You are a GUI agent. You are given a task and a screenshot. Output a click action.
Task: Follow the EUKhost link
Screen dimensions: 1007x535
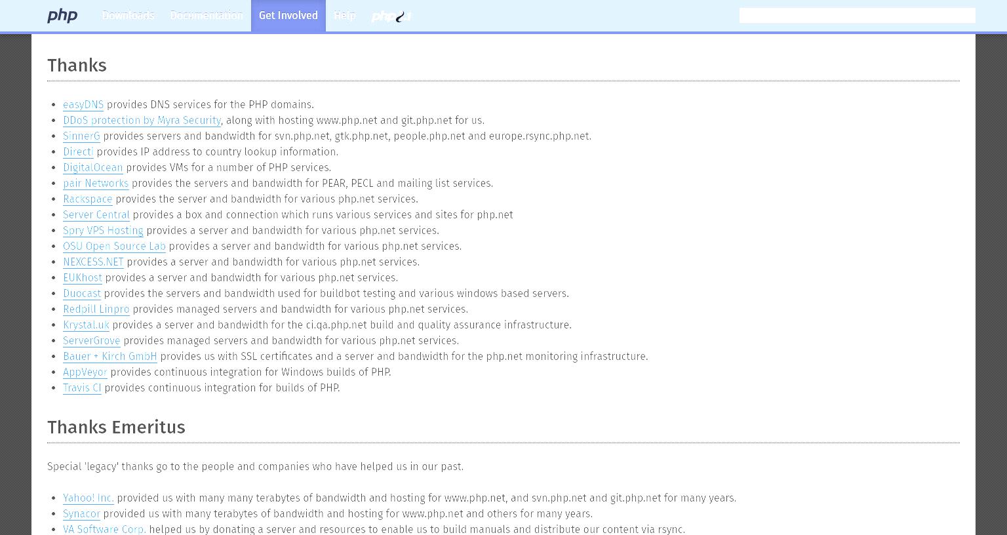83,278
